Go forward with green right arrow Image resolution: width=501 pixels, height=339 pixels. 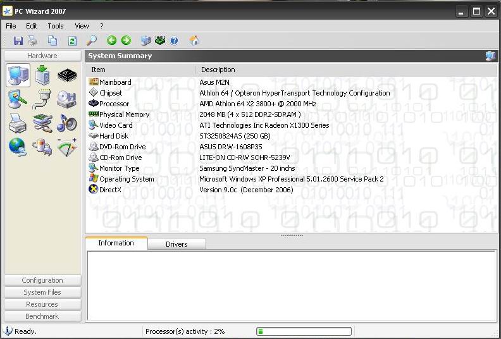127,40
